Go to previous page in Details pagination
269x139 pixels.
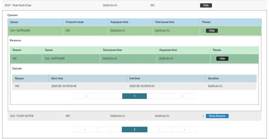pos(110,96)
